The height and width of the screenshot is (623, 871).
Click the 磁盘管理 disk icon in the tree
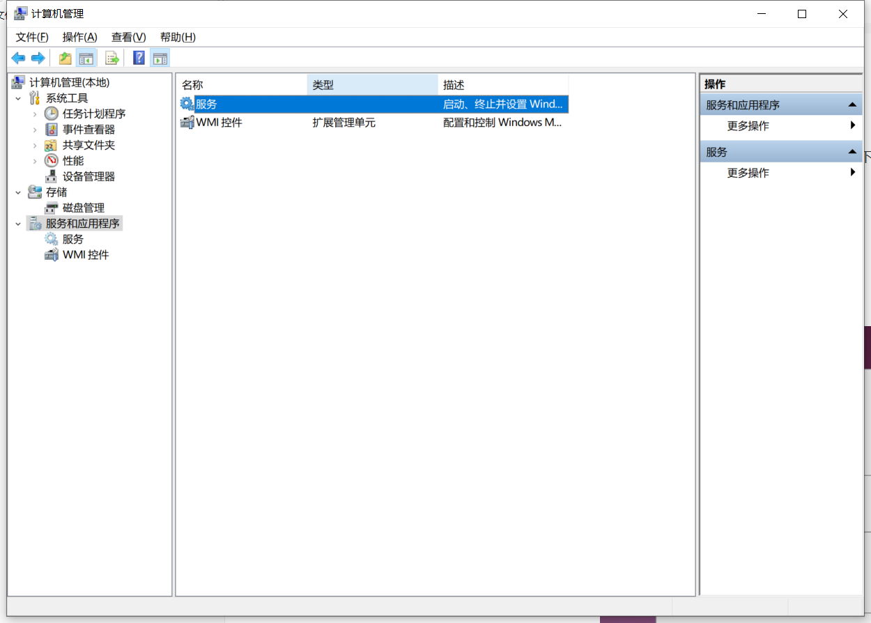click(x=52, y=208)
